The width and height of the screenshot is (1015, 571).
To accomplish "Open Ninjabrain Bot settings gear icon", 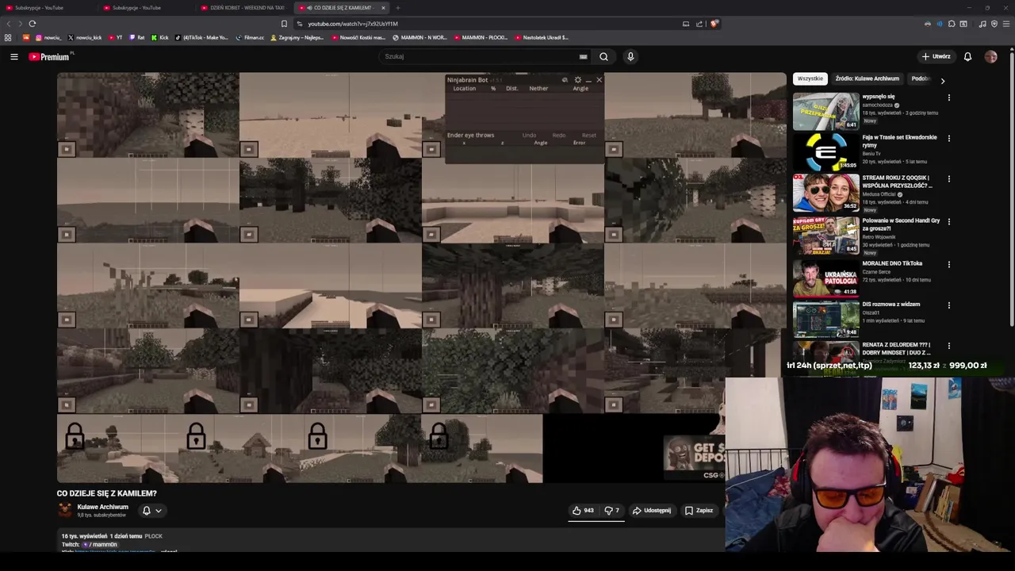I will [577, 80].
